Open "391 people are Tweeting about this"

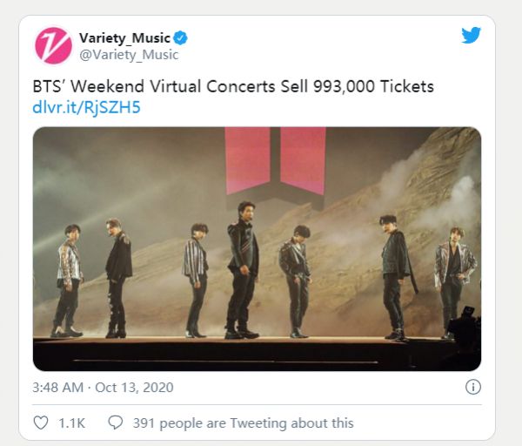[243, 422]
